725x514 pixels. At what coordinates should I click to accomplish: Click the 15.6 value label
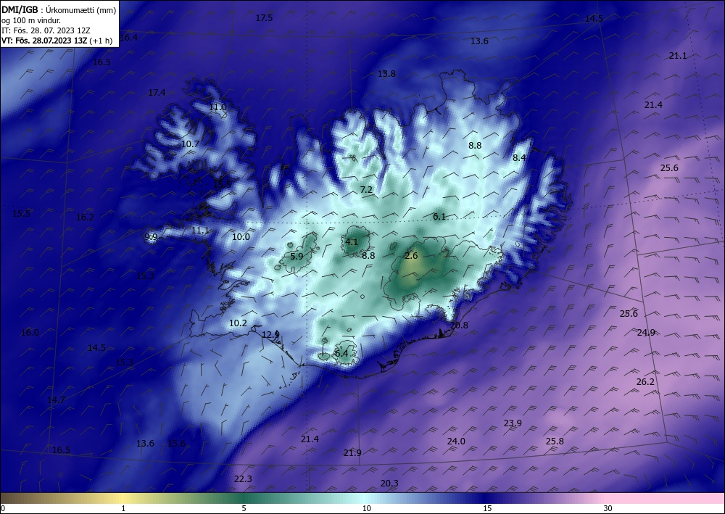click(x=176, y=444)
